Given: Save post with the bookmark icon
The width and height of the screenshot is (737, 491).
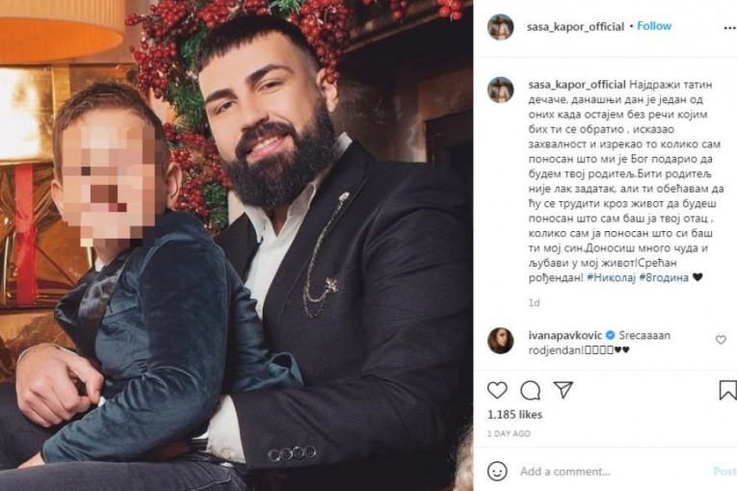Looking at the screenshot, I should point(727,390).
